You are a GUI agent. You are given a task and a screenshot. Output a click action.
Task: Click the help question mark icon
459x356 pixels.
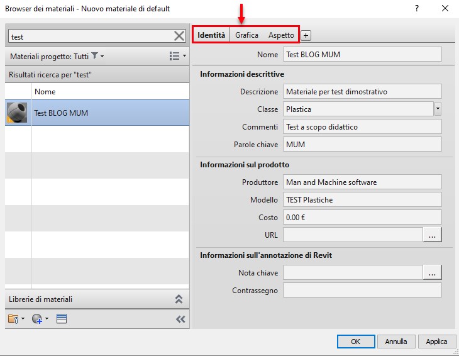pos(417,9)
